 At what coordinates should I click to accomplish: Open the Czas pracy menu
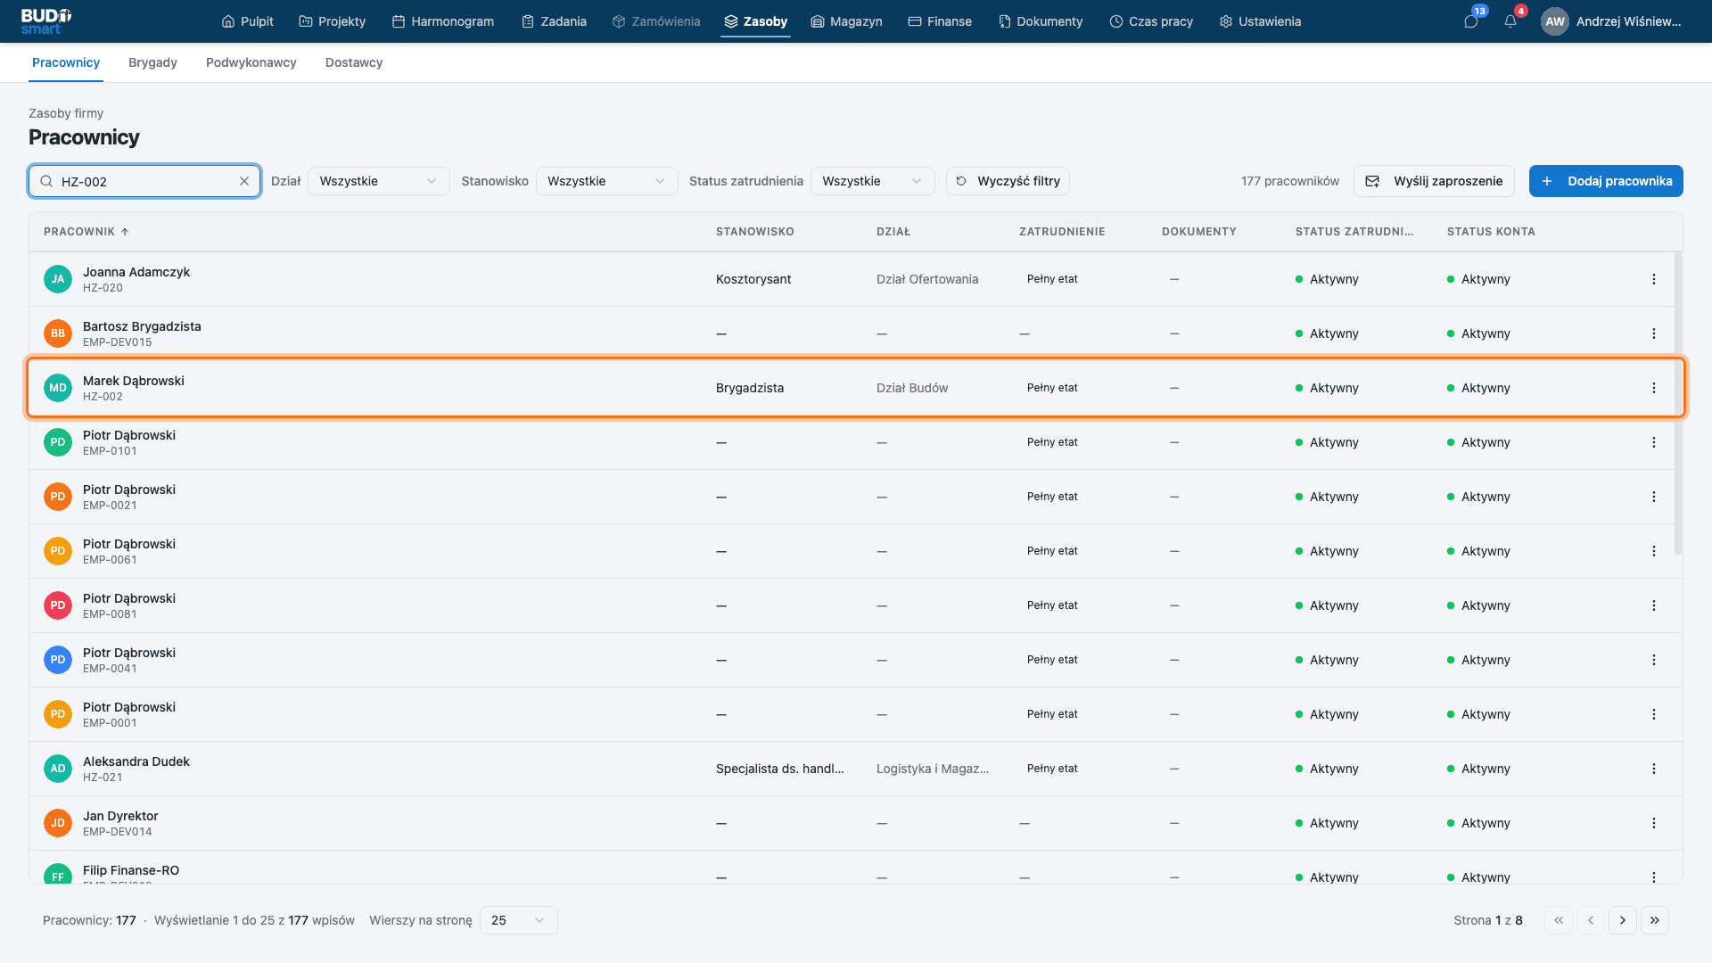click(x=1151, y=21)
